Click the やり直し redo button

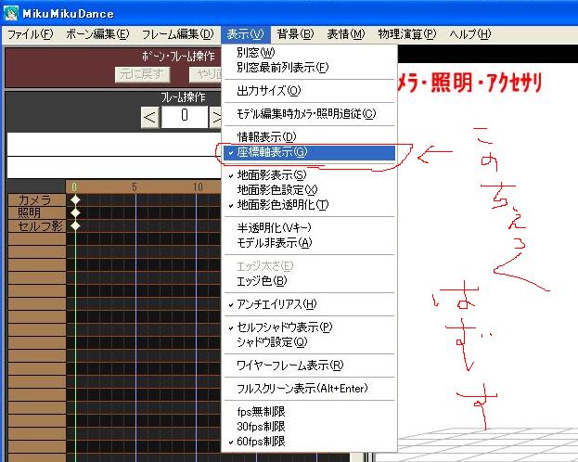click(x=206, y=74)
